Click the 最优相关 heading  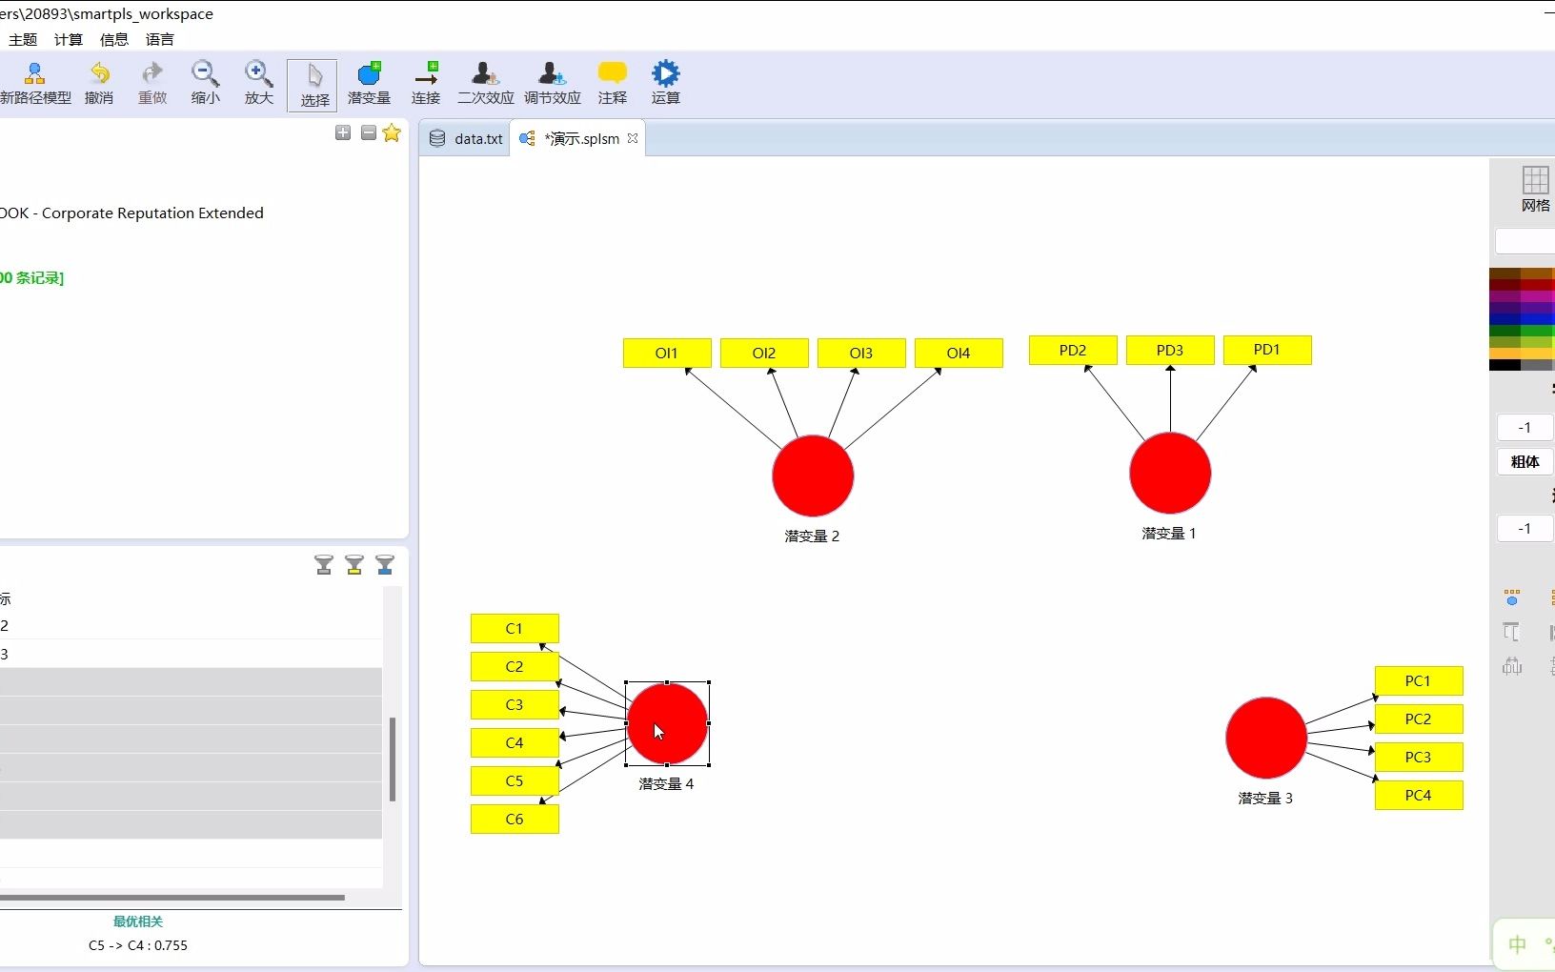coord(138,921)
